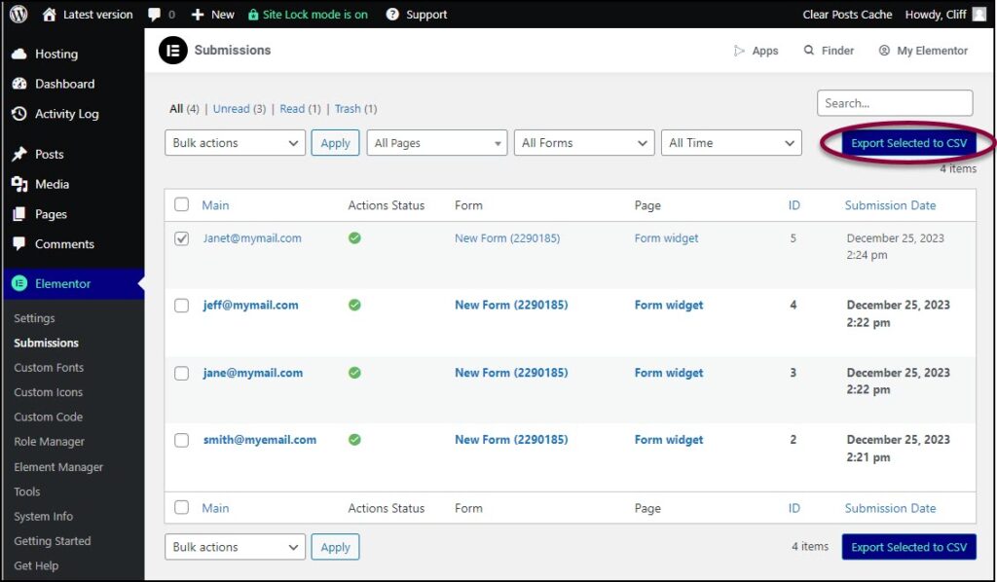
Task: Open the Bulk actions dropdown
Action: click(234, 142)
